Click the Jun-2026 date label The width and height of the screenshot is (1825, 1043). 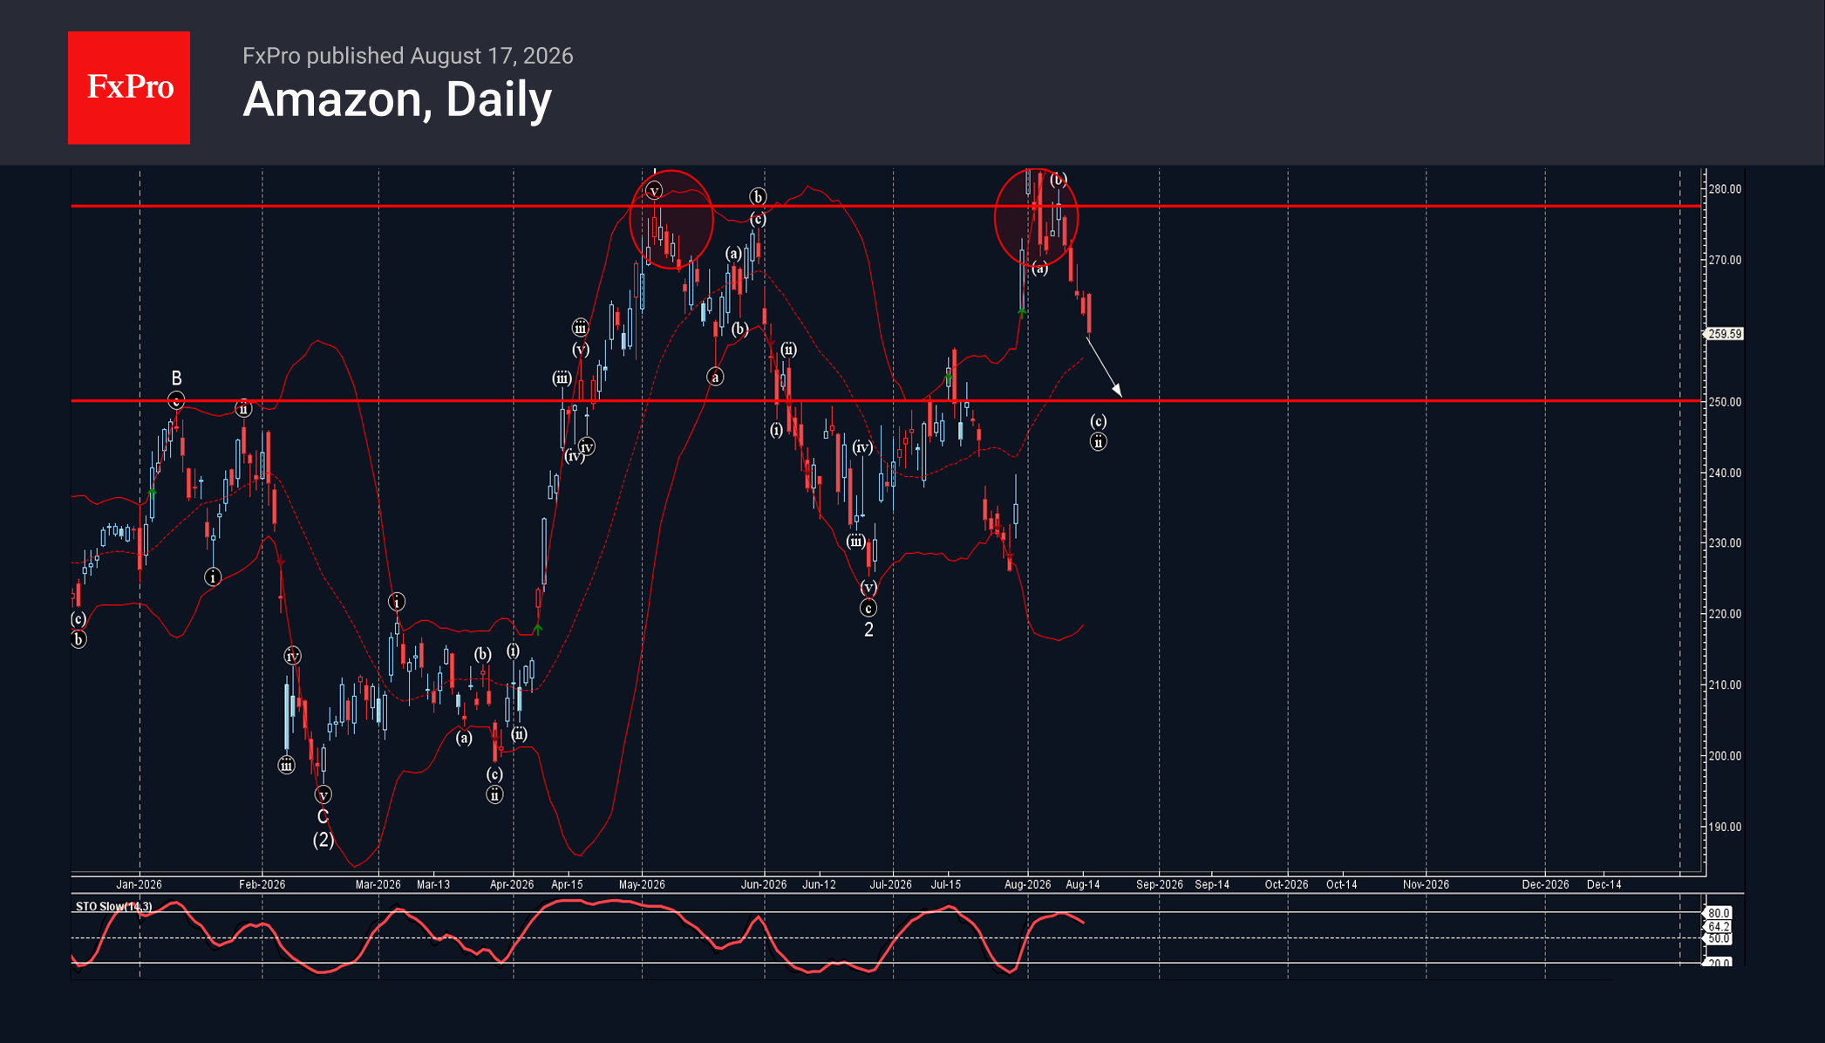(764, 884)
